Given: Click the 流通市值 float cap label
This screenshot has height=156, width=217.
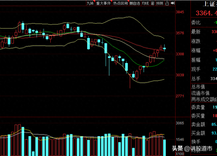Looking at the screenshot, I should click(200, 93).
